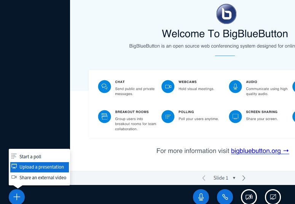The image size is (295, 204).
Task: Click the SCREEN SHARING heading text
Action: (262, 112)
